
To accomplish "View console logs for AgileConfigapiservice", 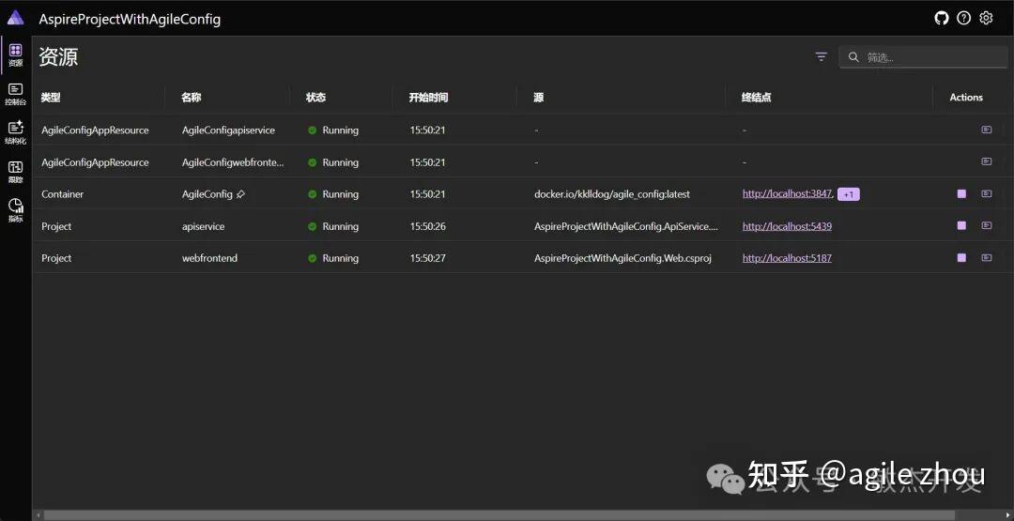I will pos(986,130).
